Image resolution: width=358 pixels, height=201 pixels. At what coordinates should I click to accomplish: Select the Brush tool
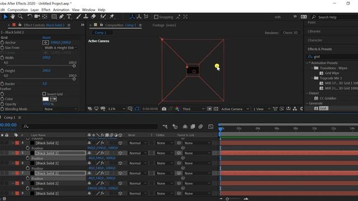[x=78, y=17]
